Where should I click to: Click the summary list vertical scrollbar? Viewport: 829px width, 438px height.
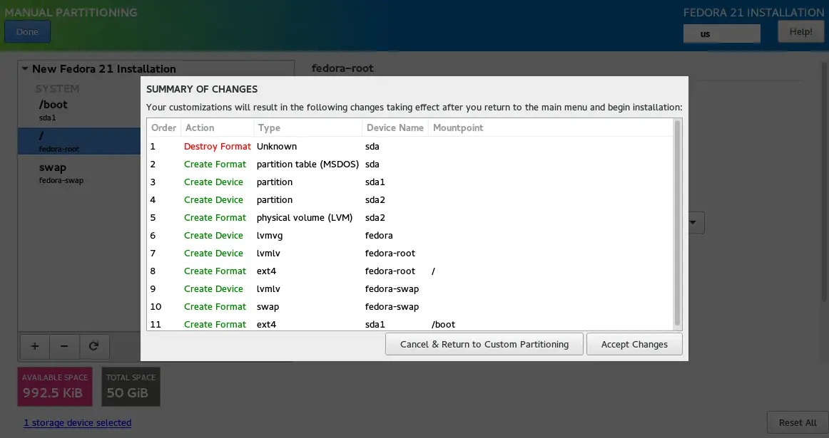click(x=677, y=223)
